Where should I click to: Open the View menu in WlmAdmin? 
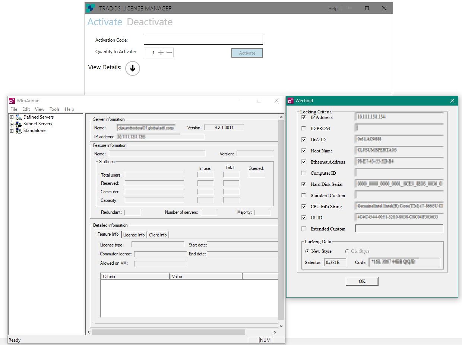click(x=39, y=109)
